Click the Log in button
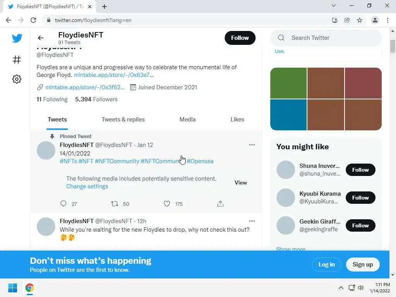This screenshot has height=297, width=396. coord(326,265)
